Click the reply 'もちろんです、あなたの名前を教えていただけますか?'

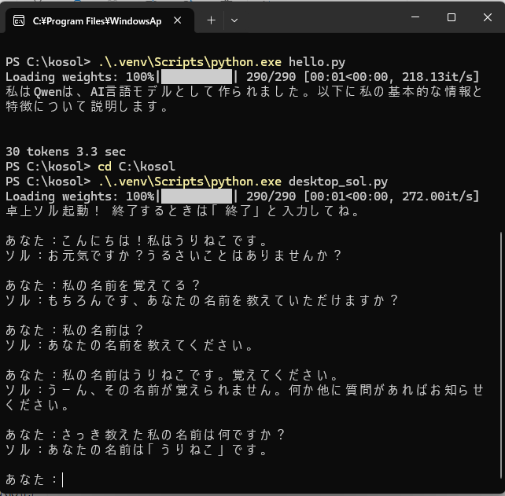223,300
